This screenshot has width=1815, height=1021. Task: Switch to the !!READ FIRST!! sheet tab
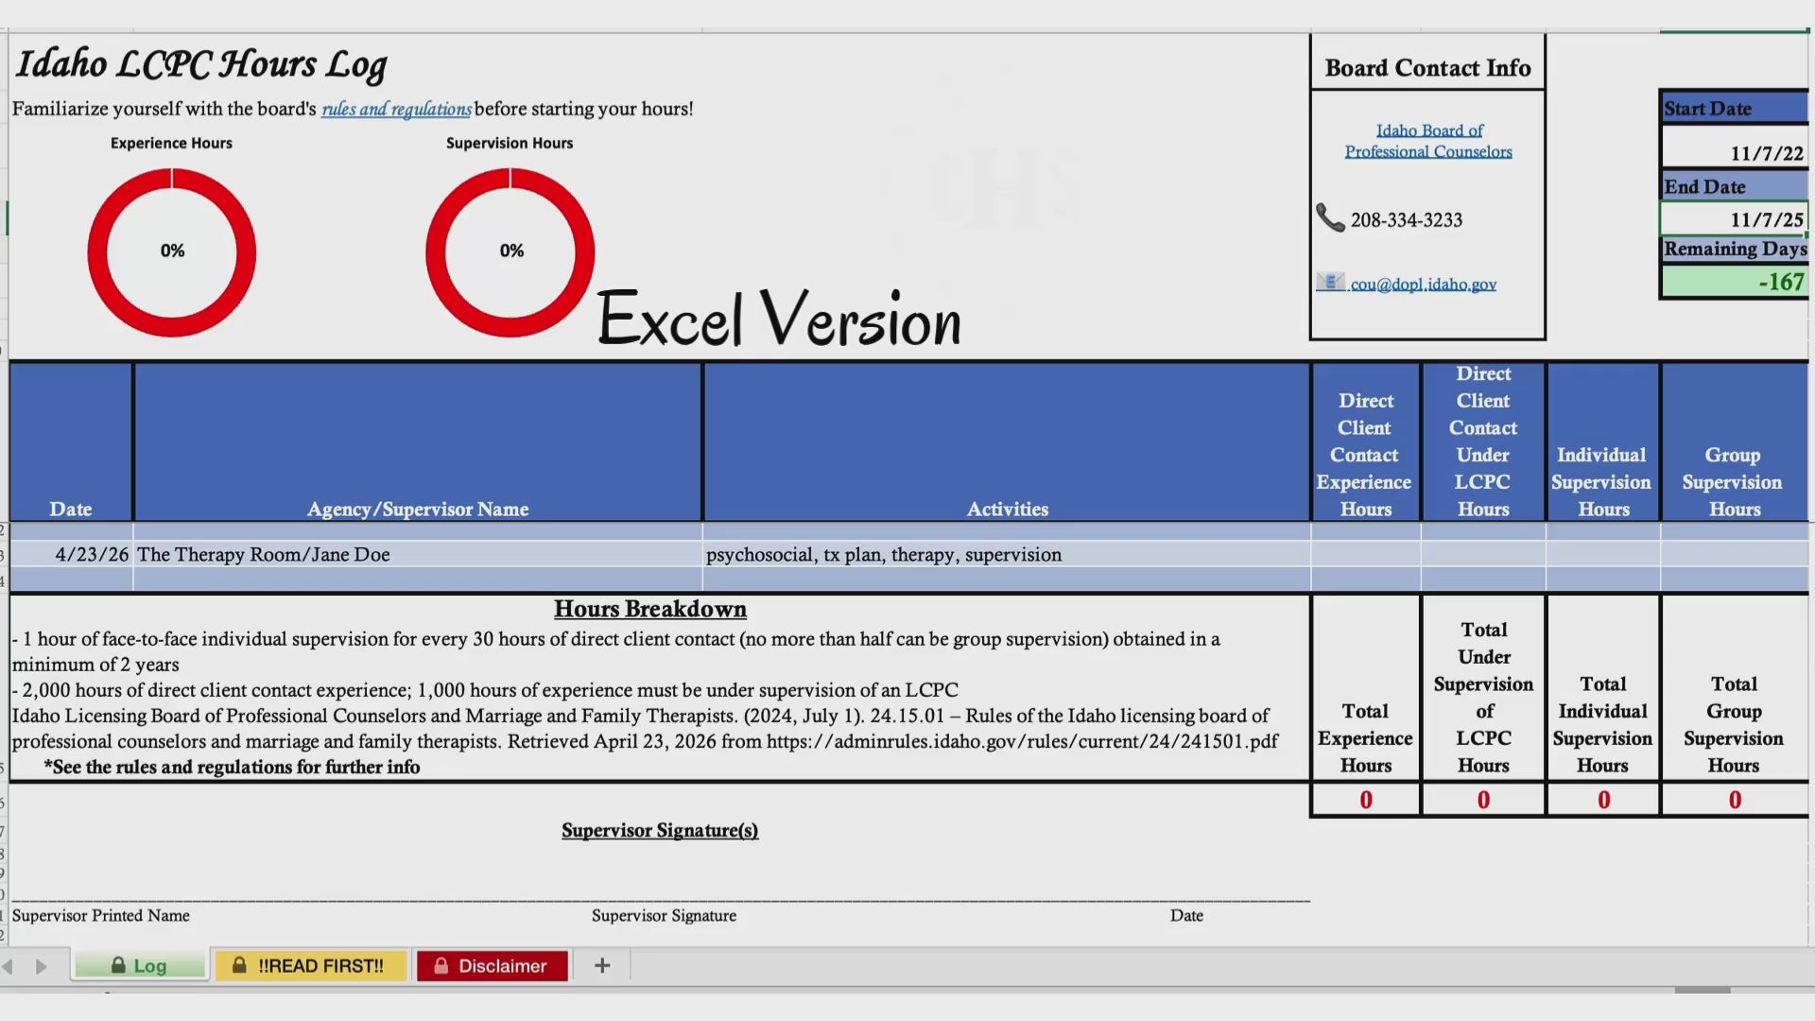pos(310,965)
